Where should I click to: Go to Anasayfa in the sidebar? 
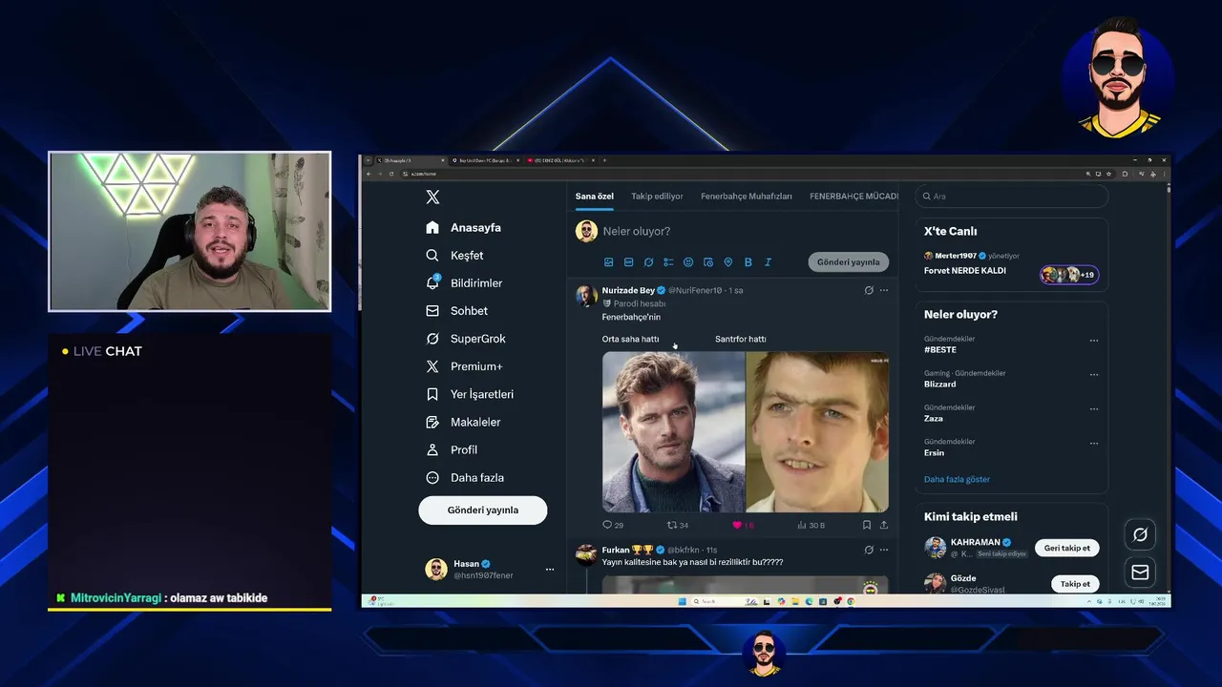point(463,227)
